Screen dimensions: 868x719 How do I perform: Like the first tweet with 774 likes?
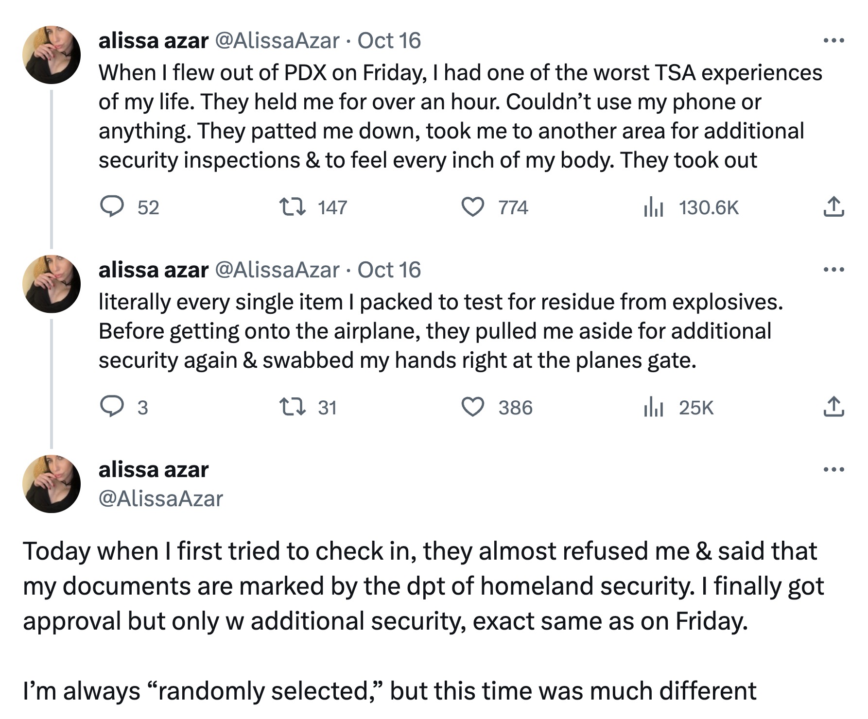pos(473,207)
